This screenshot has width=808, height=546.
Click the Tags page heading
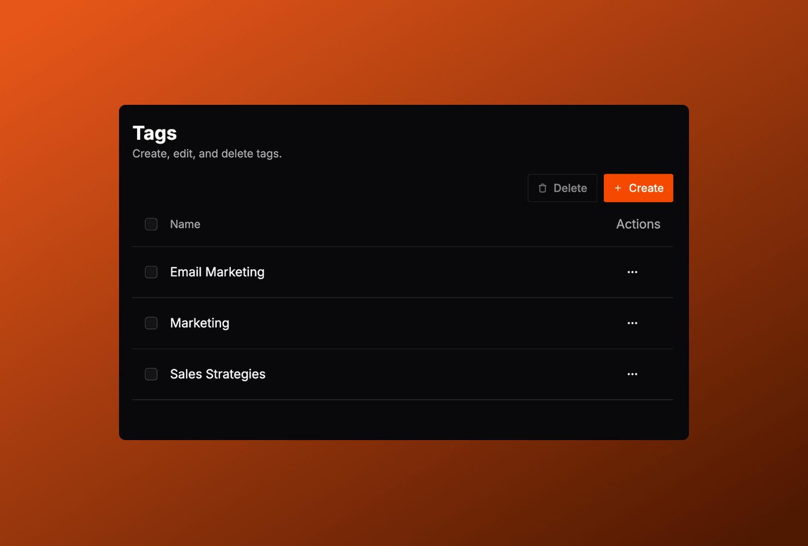(155, 133)
